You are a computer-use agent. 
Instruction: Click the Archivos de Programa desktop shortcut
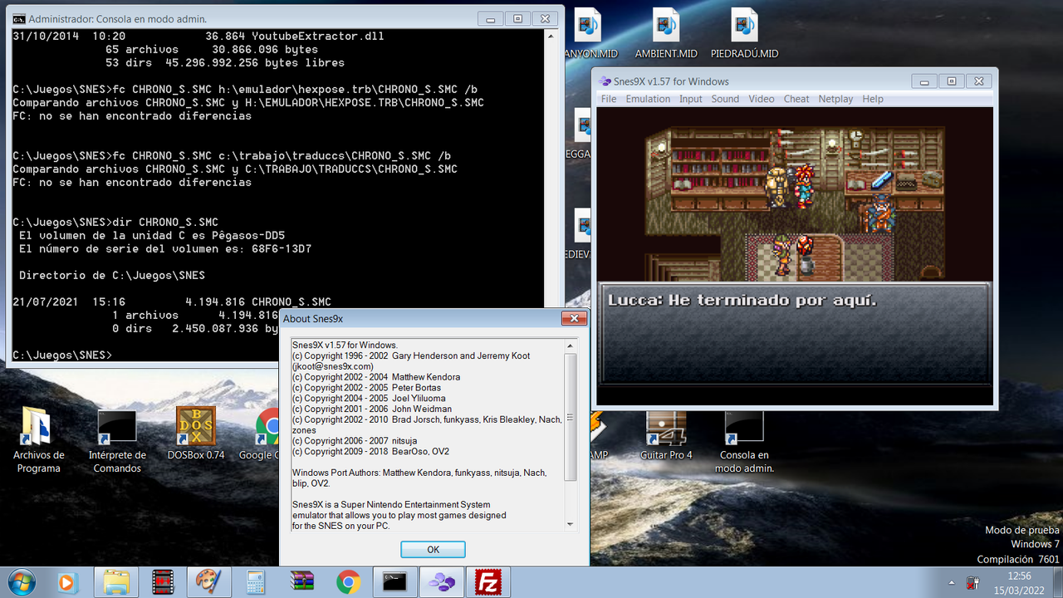38,439
